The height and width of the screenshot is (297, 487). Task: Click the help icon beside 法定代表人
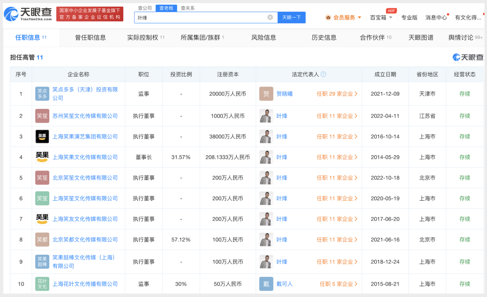pyautogui.click(x=323, y=74)
